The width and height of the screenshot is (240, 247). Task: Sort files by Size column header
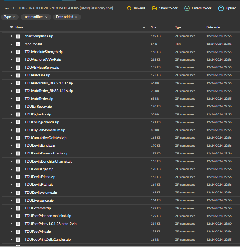pyautogui.click(x=154, y=27)
